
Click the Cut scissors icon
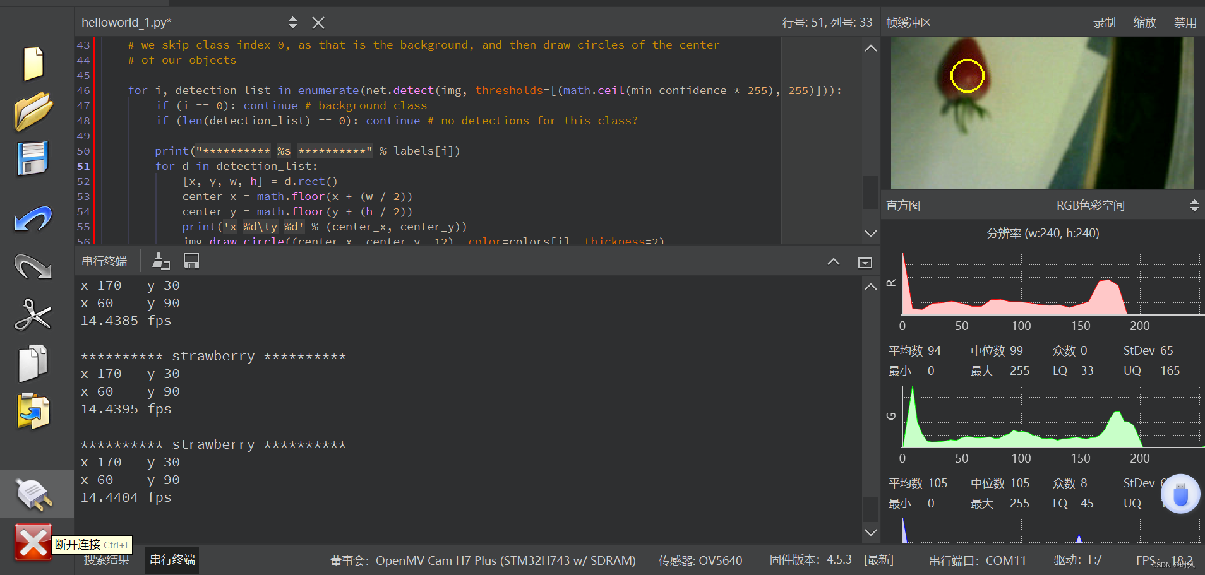pos(33,314)
